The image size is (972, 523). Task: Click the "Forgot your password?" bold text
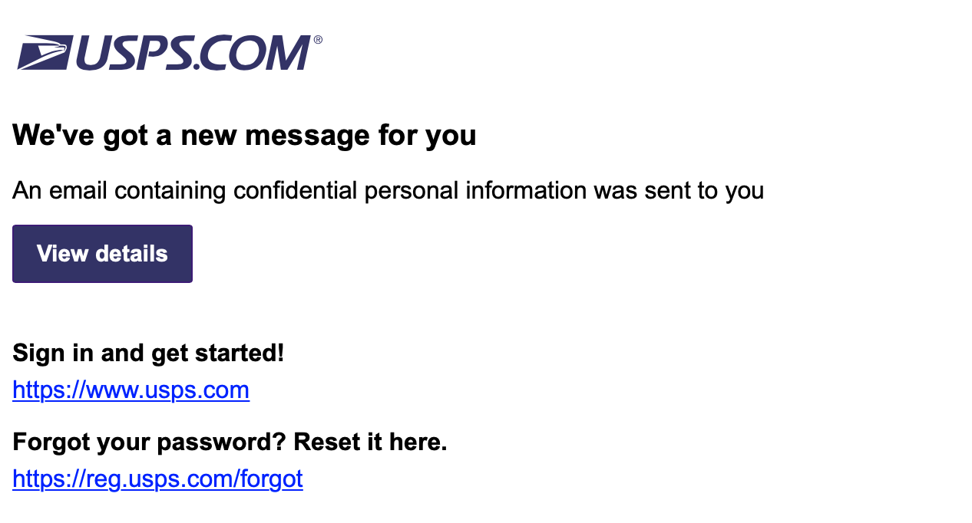coord(150,442)
